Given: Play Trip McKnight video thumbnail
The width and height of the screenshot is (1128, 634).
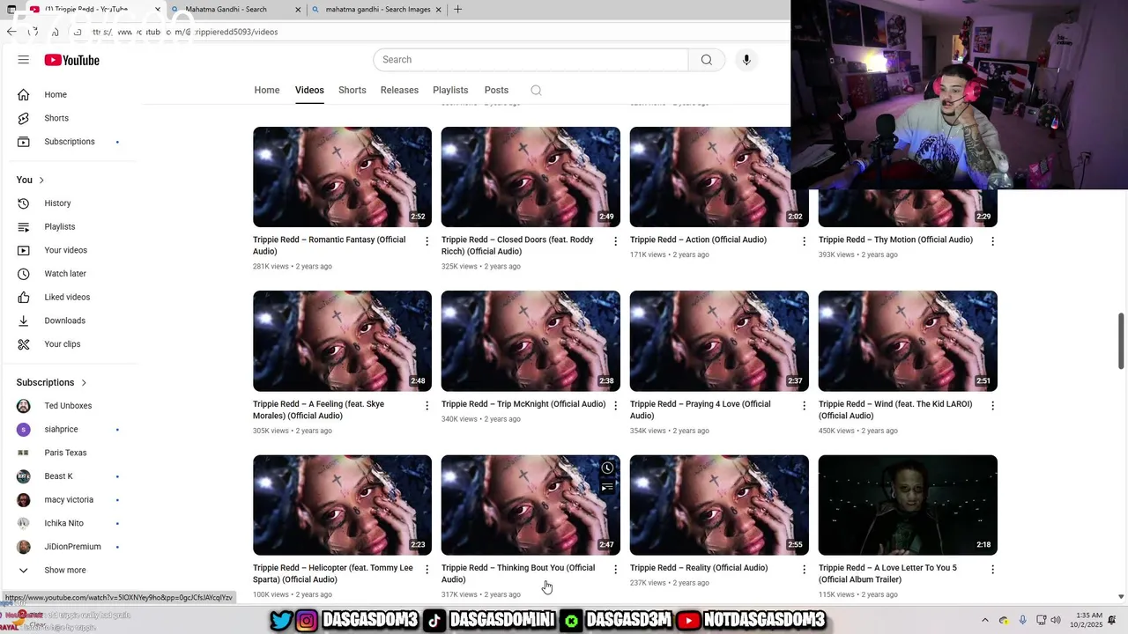Looking at the screenshot, I should [531, 341].
